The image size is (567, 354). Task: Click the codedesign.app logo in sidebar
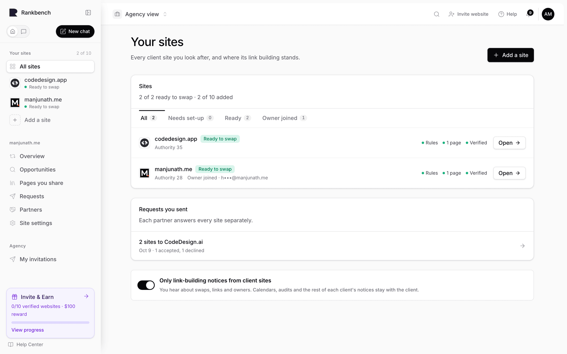click(15, 83)
